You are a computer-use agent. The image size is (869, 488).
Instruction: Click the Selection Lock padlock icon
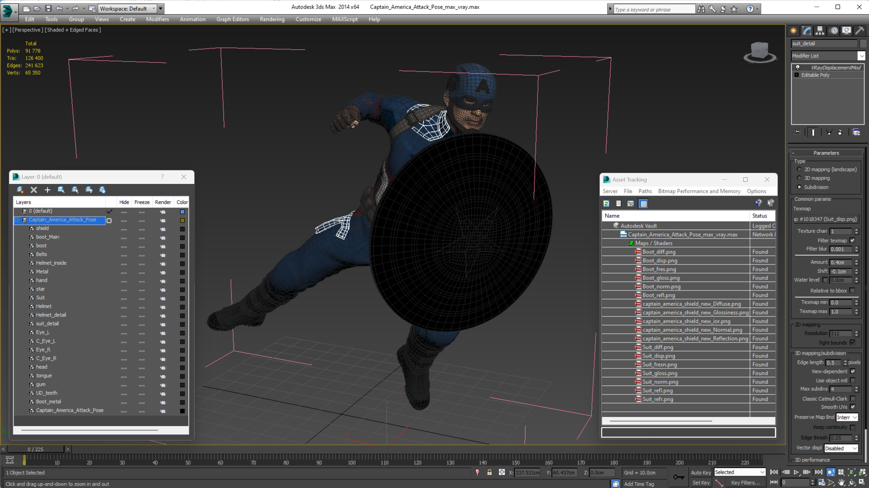click(x=489, y=472)
